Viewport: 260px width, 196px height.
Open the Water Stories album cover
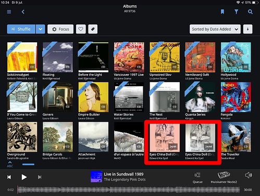[129, 97]
